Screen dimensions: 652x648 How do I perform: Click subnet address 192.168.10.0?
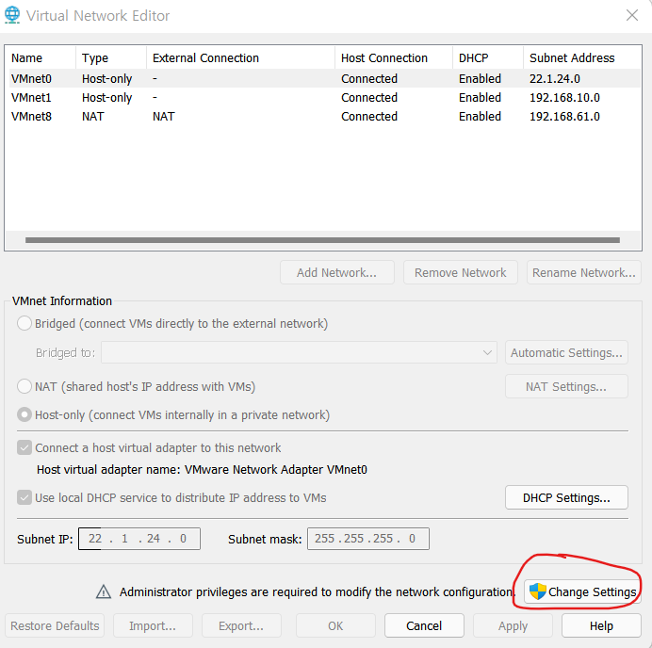pyautogui.click(x=564, y=98)
